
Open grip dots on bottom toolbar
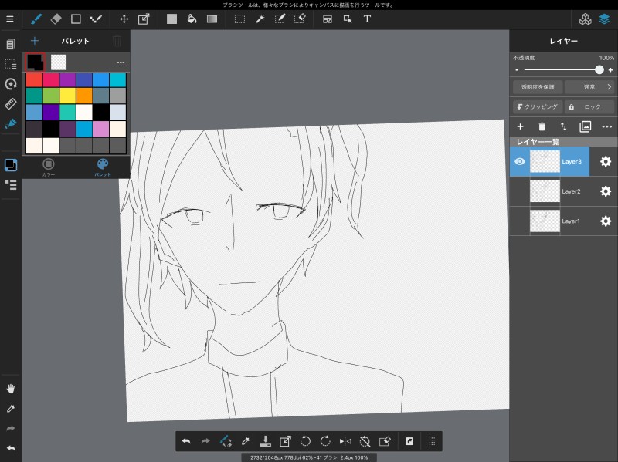[432, 441]
